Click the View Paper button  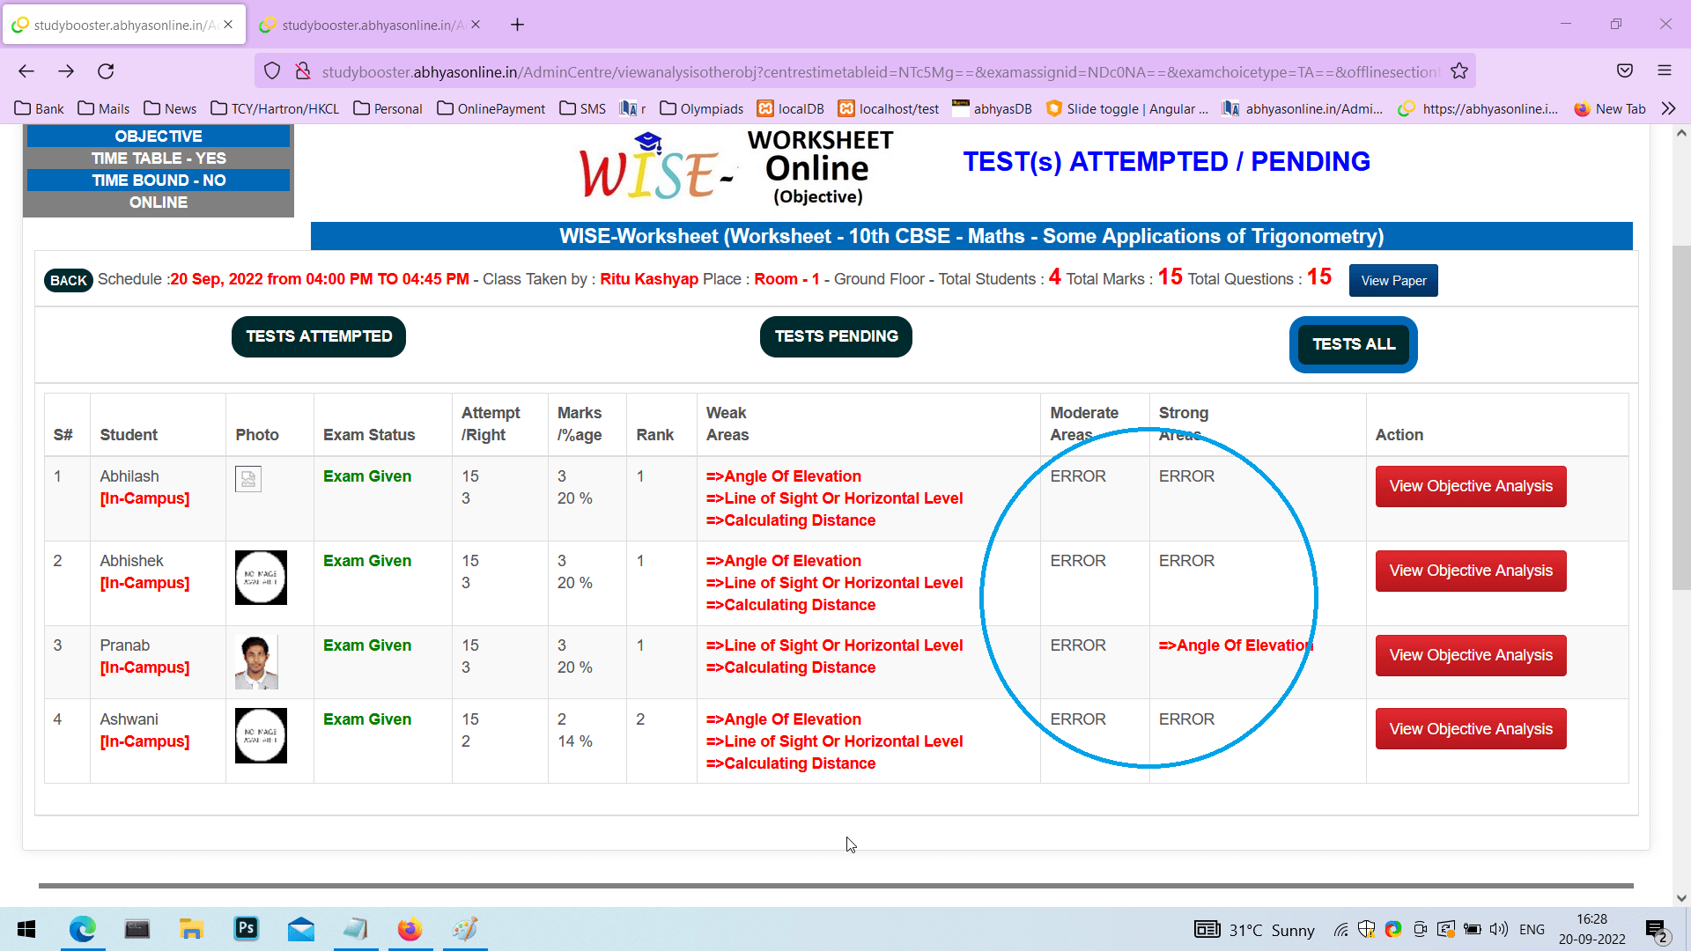[1392, 281]
